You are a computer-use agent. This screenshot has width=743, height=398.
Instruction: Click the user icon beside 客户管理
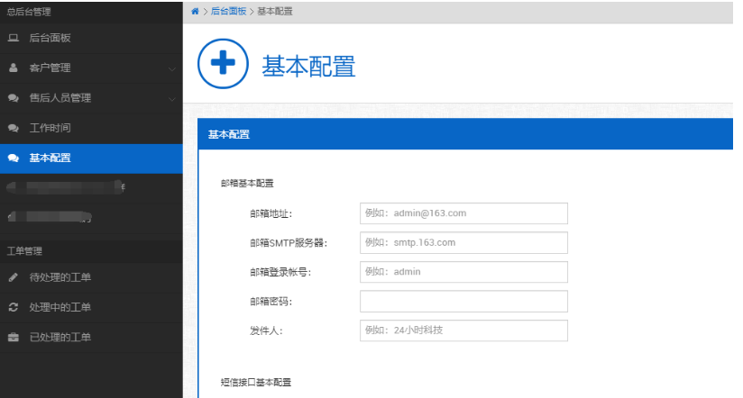[x=14, y=68]
